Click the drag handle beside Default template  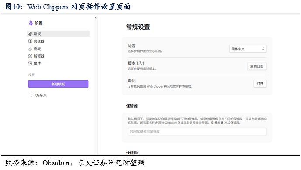pos(31,95)
